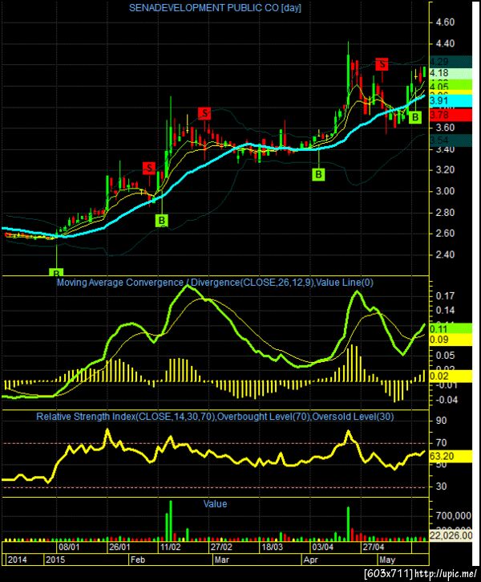
Task: Click the yellow 0.09 signal value tag
Action: pos(451,340)
